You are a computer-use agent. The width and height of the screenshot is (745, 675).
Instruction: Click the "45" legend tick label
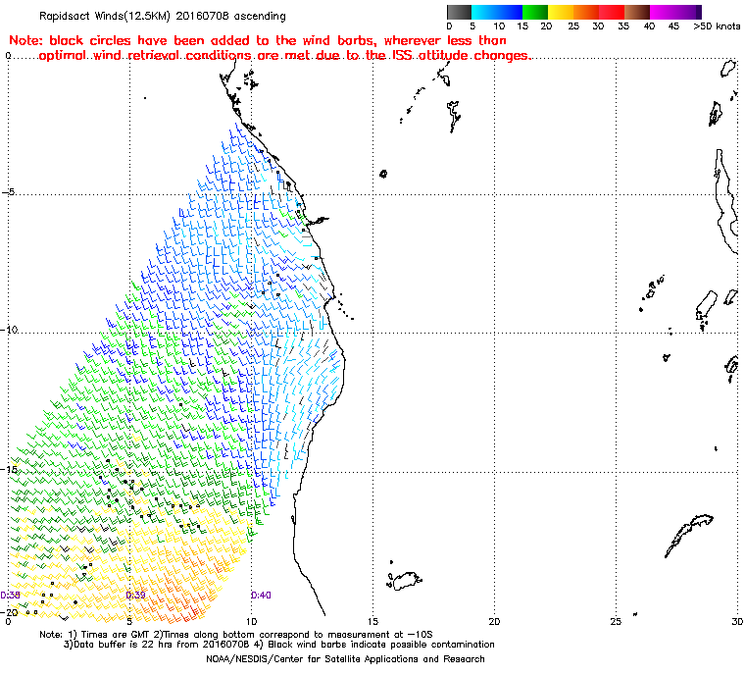coord(673,26)
